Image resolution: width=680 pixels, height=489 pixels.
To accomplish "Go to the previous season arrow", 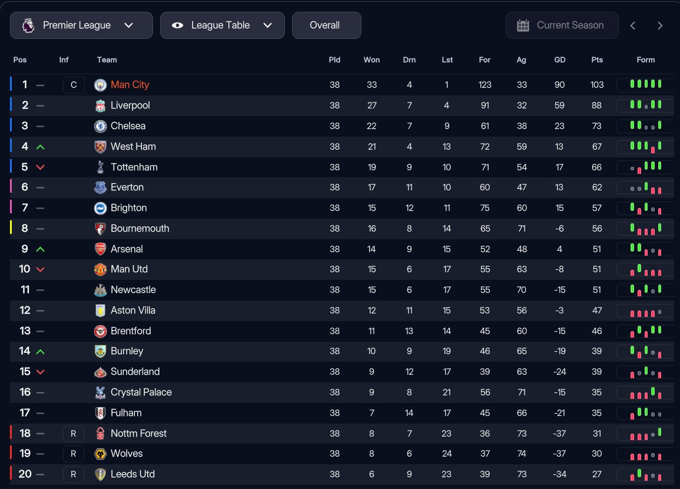I will pos(633,25).
